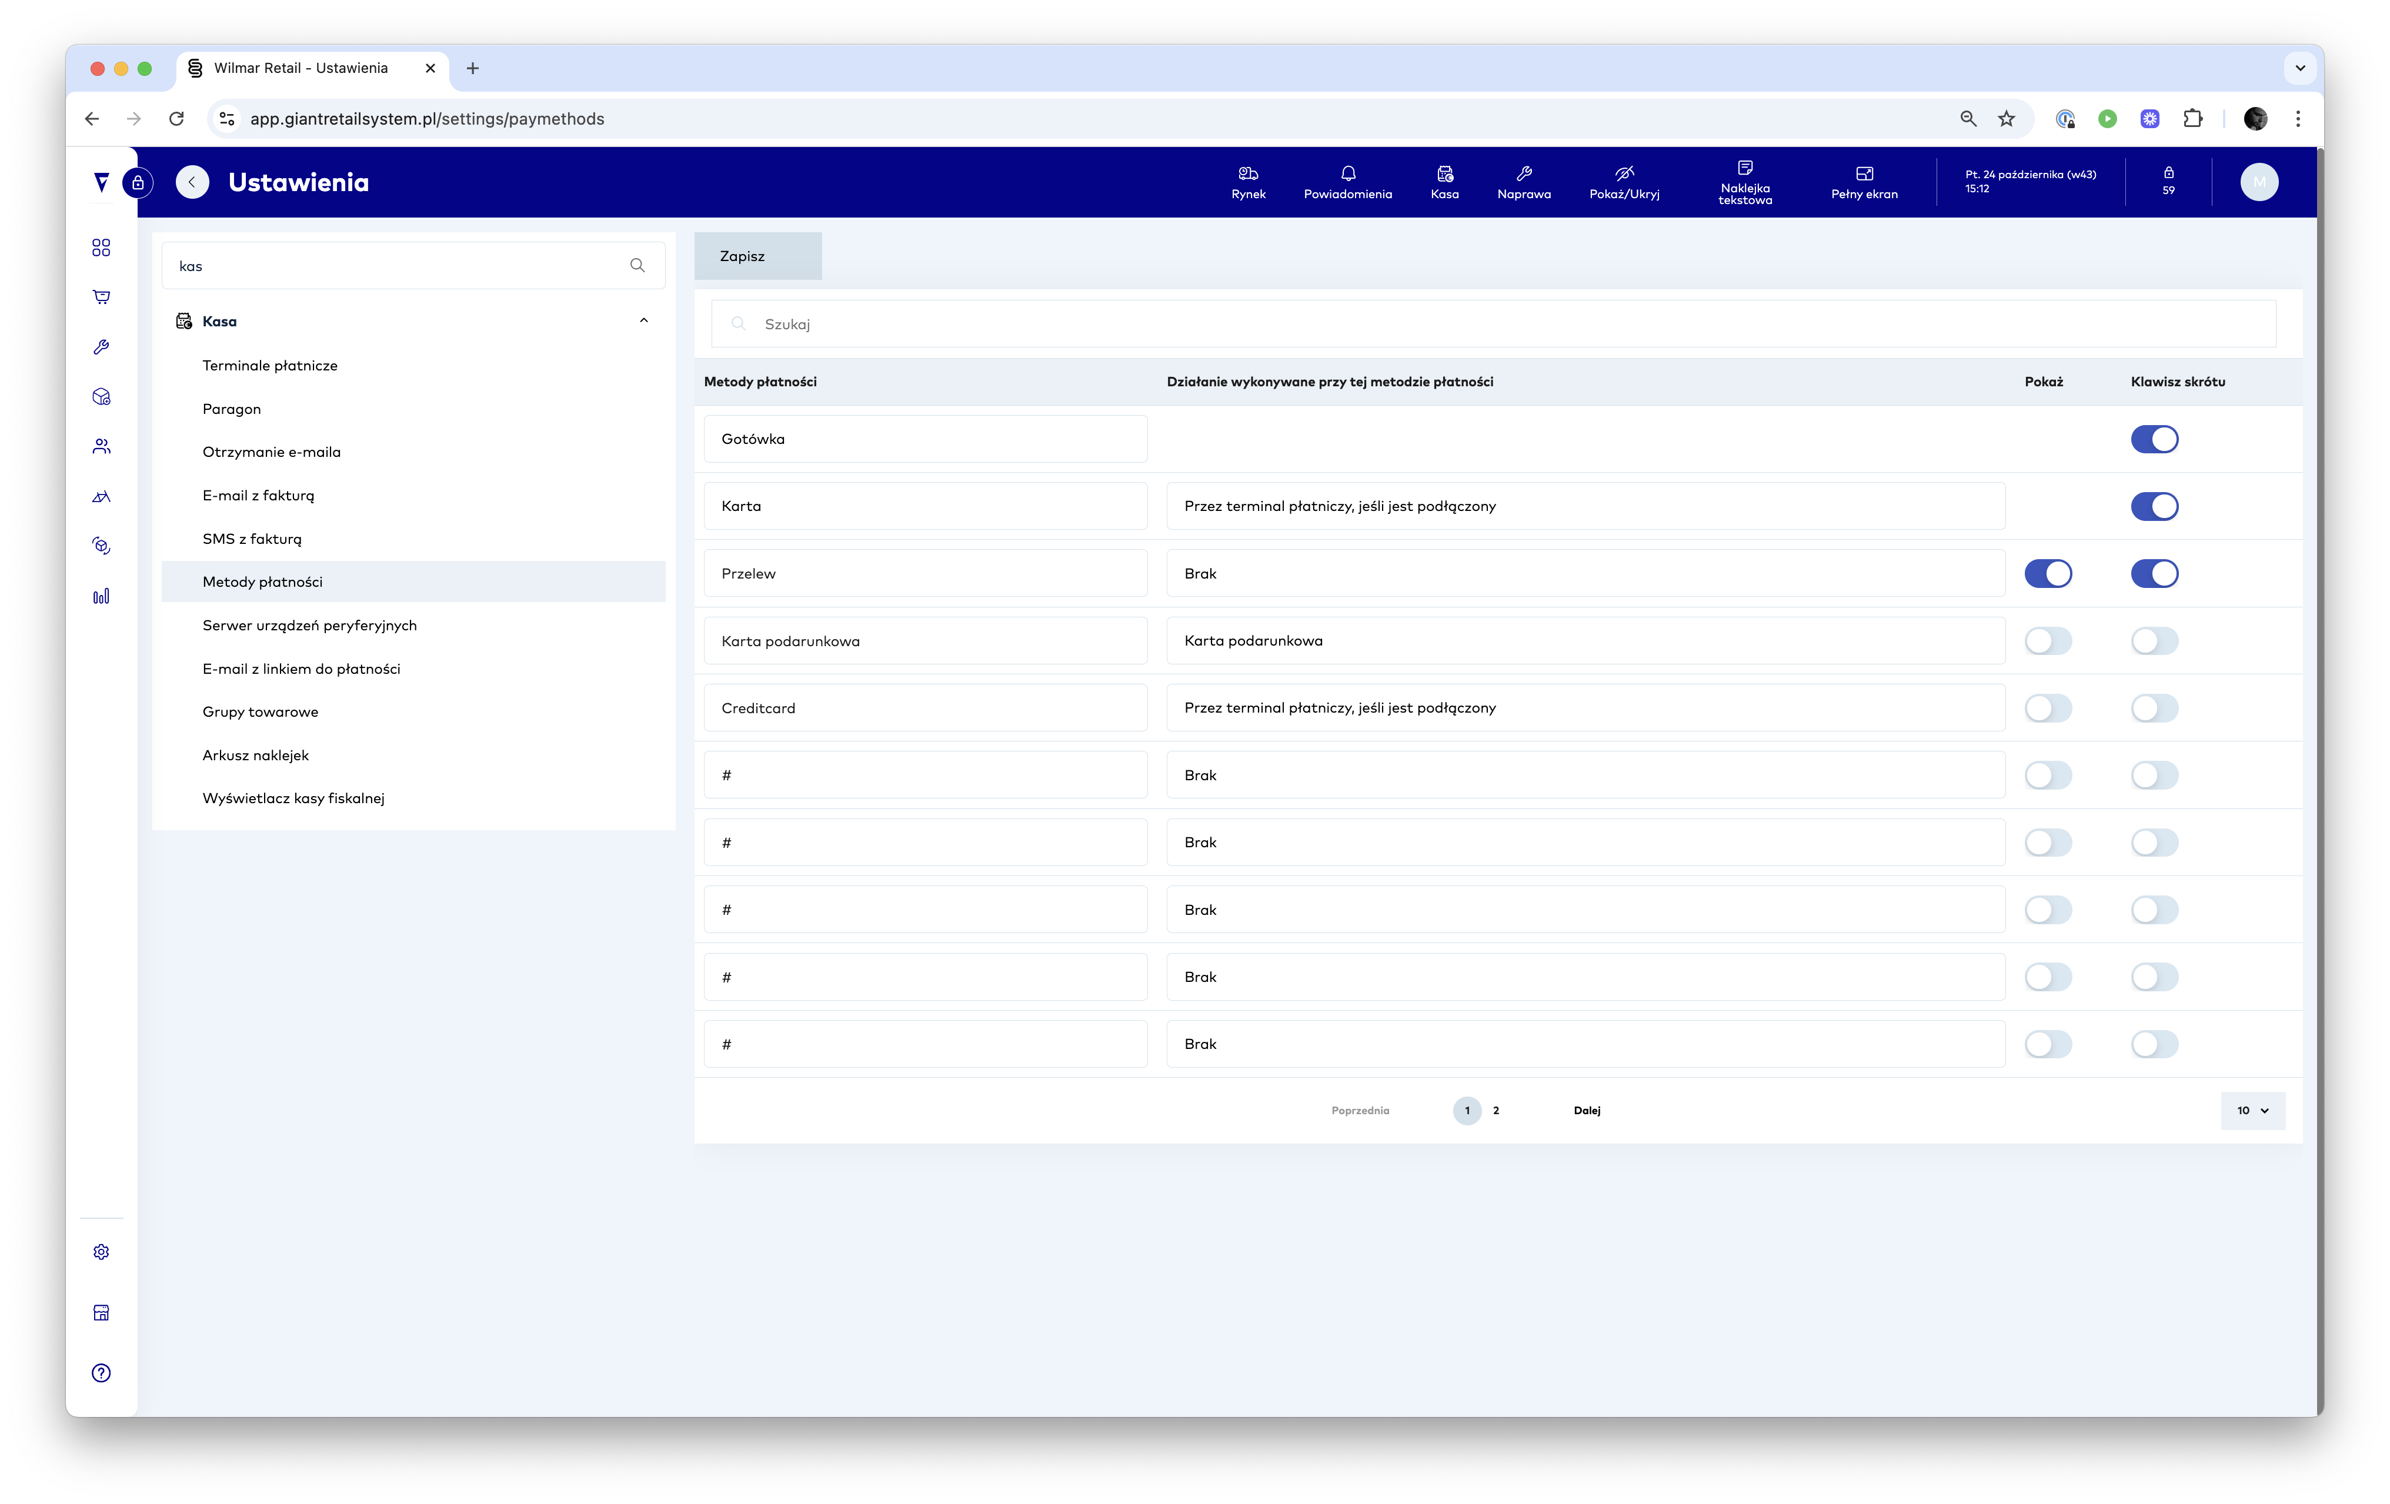This screenshot has width=2390, height=1504.
Task: Open the help question mark icon
Action: (101, 1373)
